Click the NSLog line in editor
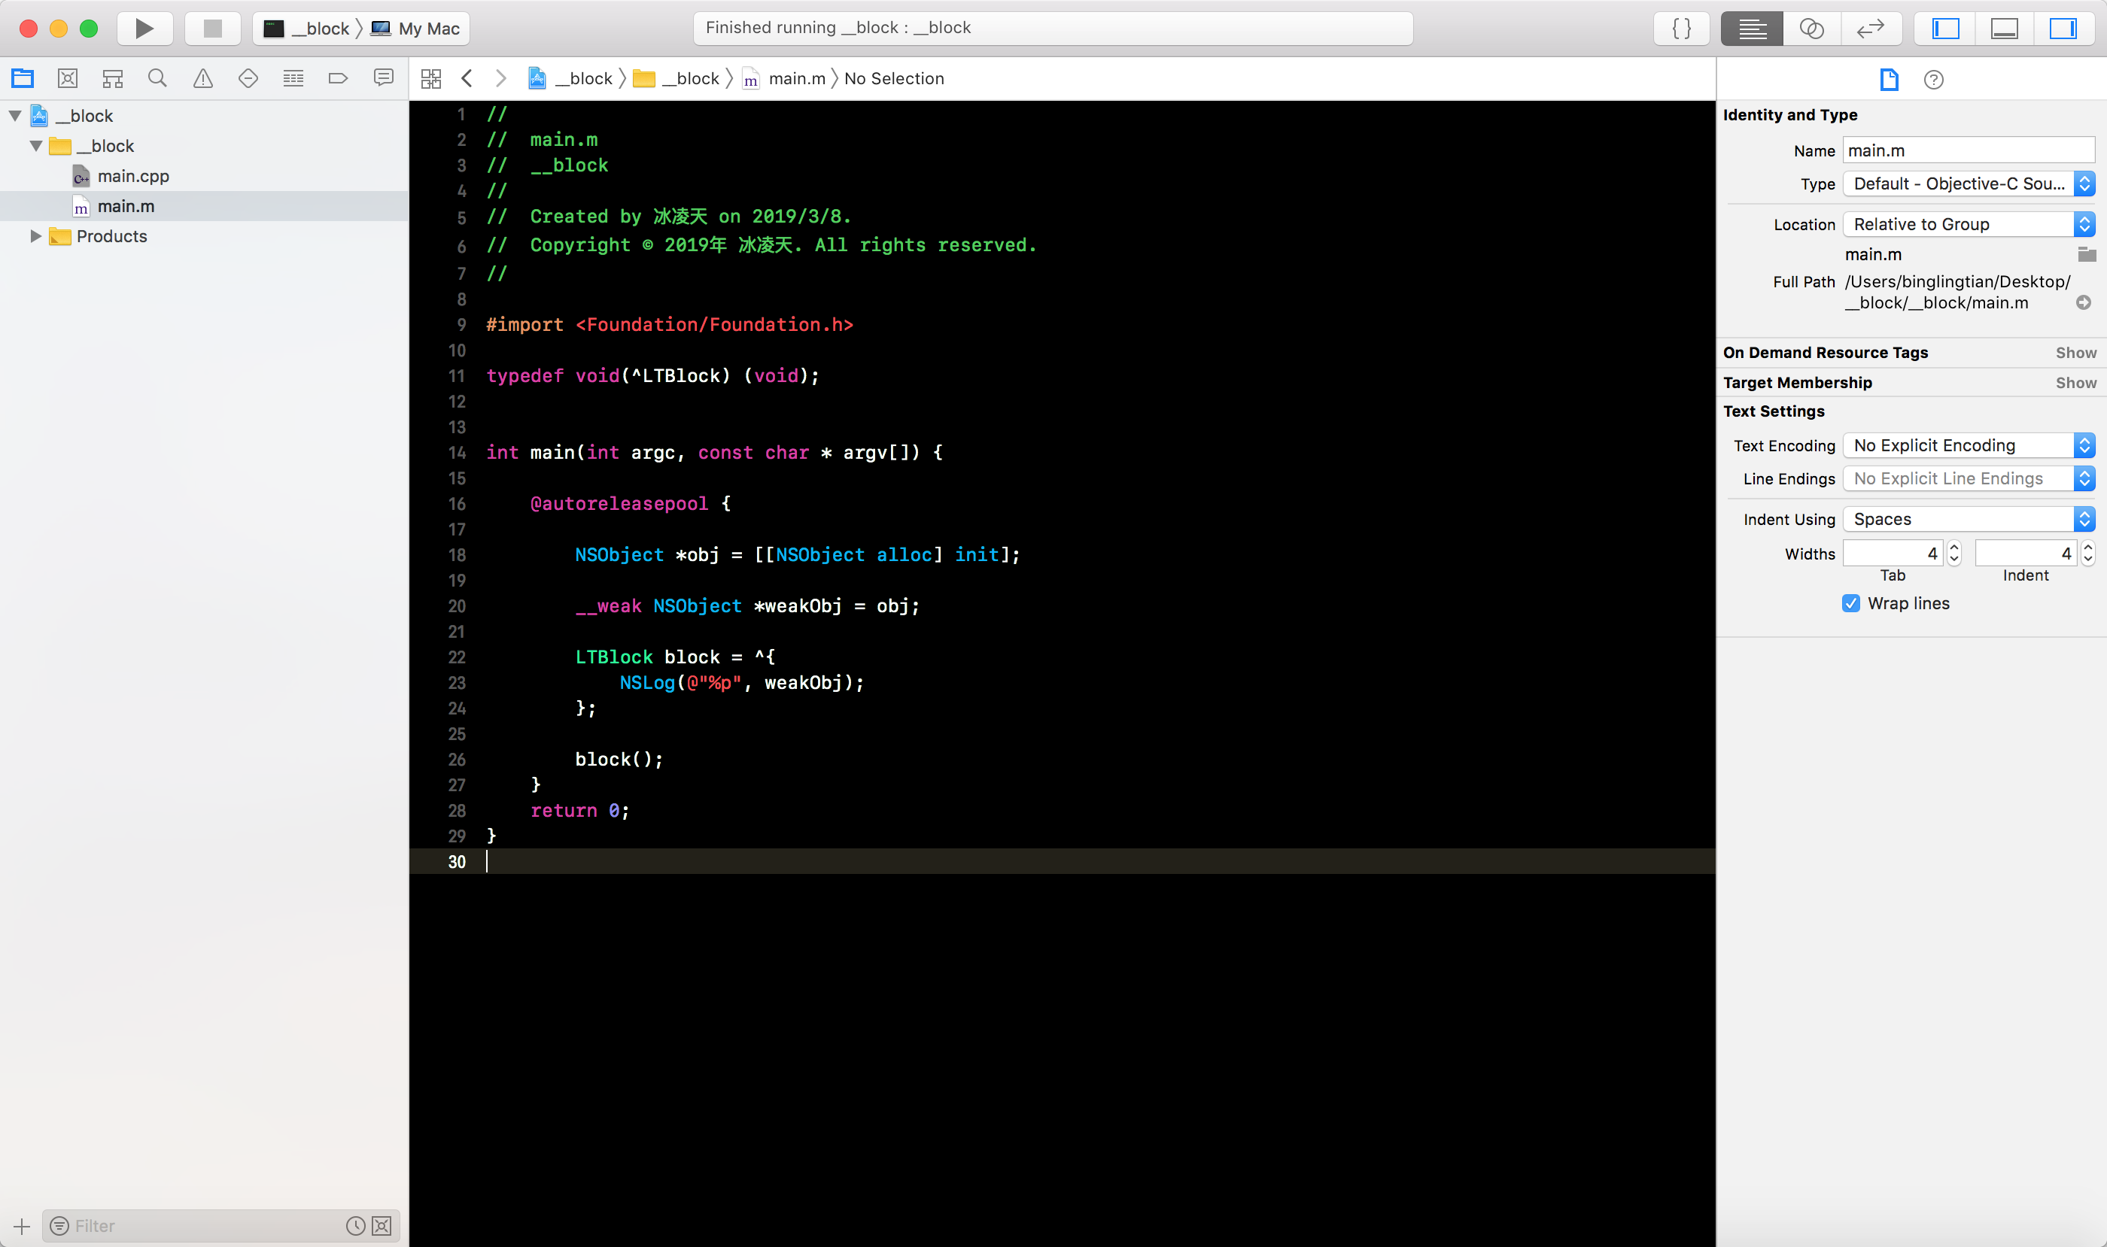Viewport: 2107px width, 1247px height. point(741,682)
